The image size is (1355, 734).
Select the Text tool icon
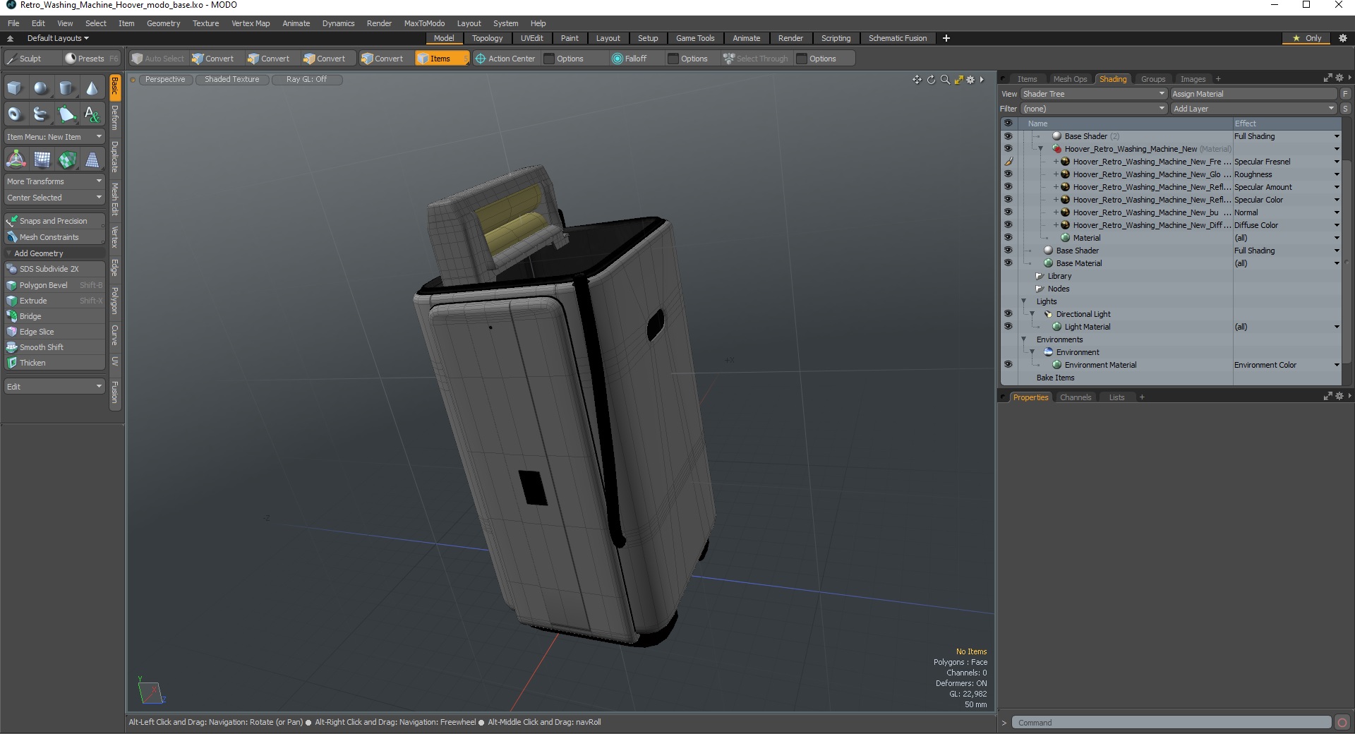pyautogui.click(x=92, y=114)
